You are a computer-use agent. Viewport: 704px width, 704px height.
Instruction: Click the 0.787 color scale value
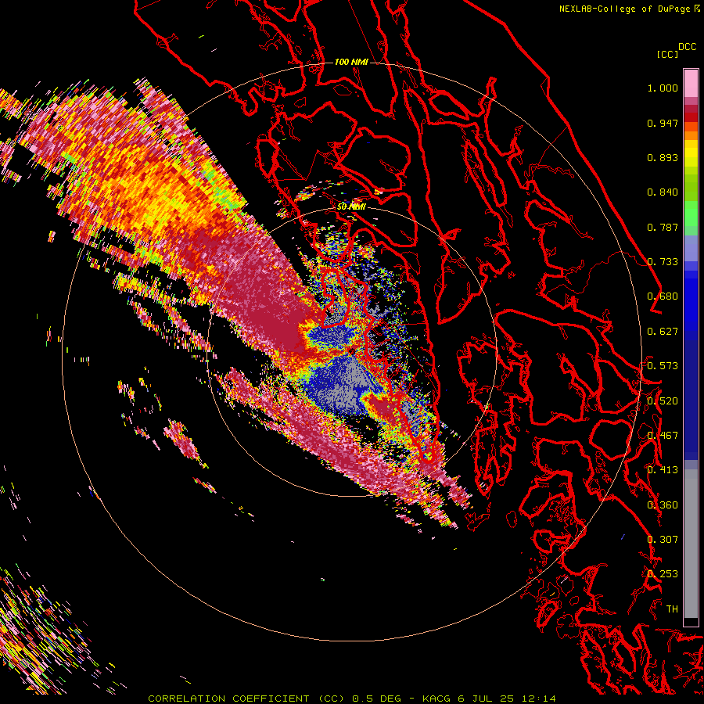pyautogui.click(x=663, y=227)
